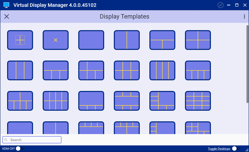Image resolution: width=249 pixels, height=152 pixels.
Task: Maximize the Virtual Display Manager window
Action: pyautogui.click(x=237, y=5)
